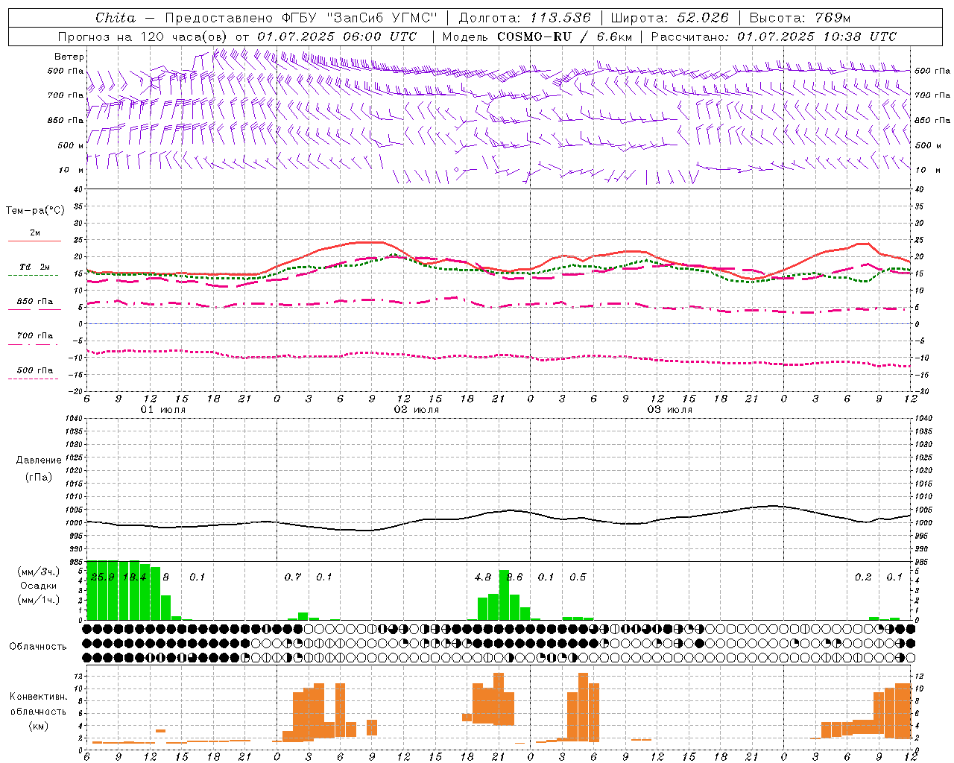The image size is (954, 763).
Task: Click the "(км)" unit under convective cloudiness
Action: click(x=38, y=726)
